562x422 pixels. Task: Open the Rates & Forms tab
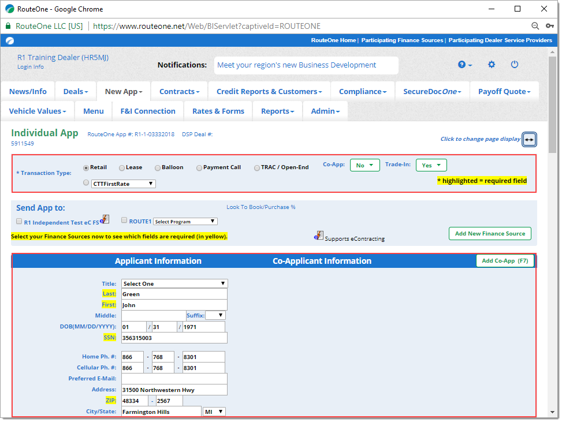point(218,111)
